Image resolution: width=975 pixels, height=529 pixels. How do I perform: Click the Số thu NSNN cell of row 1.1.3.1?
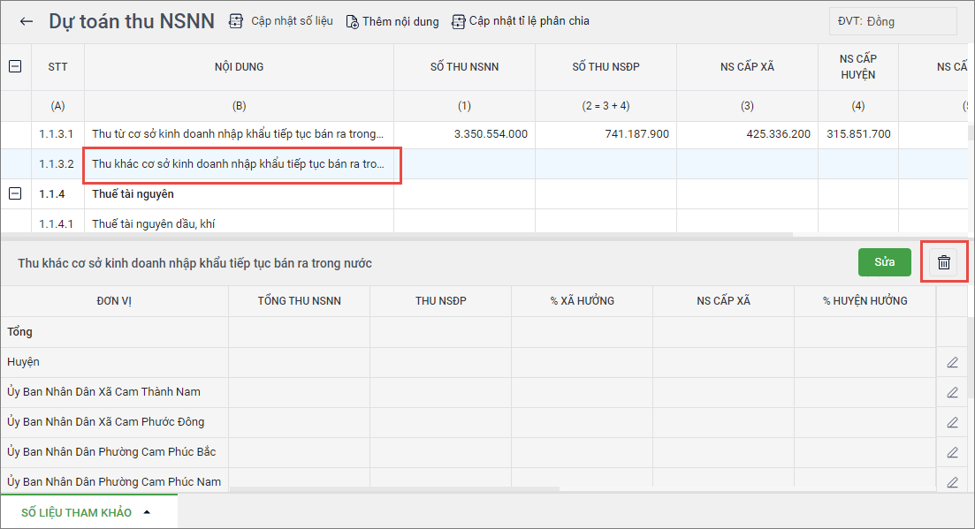click(x=464, y=134)
